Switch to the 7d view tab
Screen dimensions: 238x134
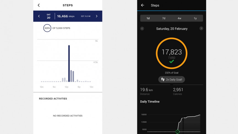point(164,18)
